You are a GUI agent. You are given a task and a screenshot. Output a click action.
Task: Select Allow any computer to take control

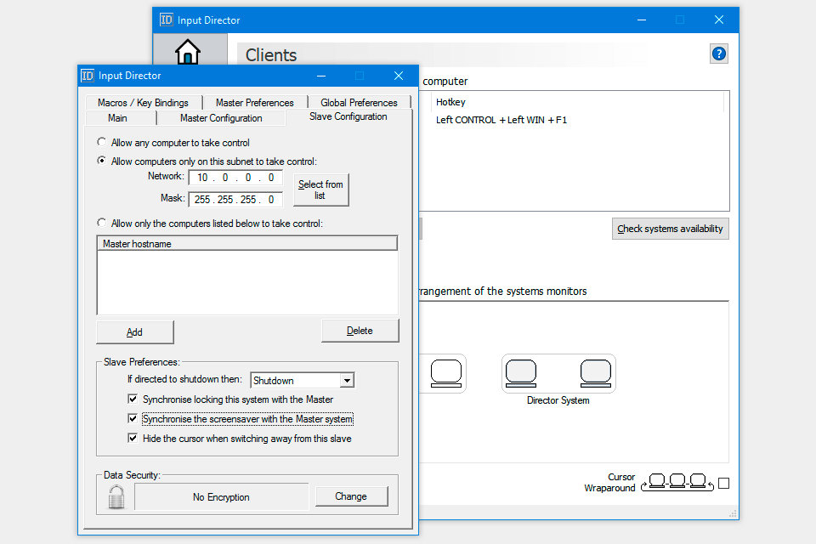click(x=101, y=142)
